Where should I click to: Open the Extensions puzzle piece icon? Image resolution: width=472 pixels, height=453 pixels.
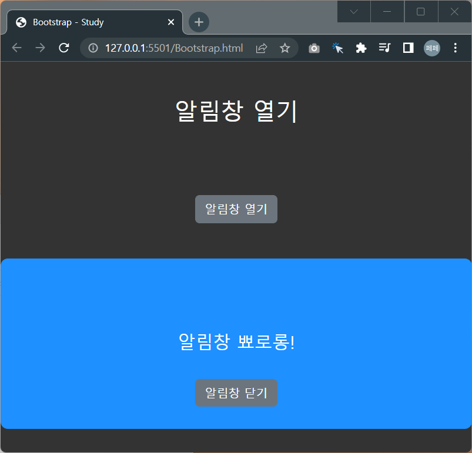pos(361,48)
